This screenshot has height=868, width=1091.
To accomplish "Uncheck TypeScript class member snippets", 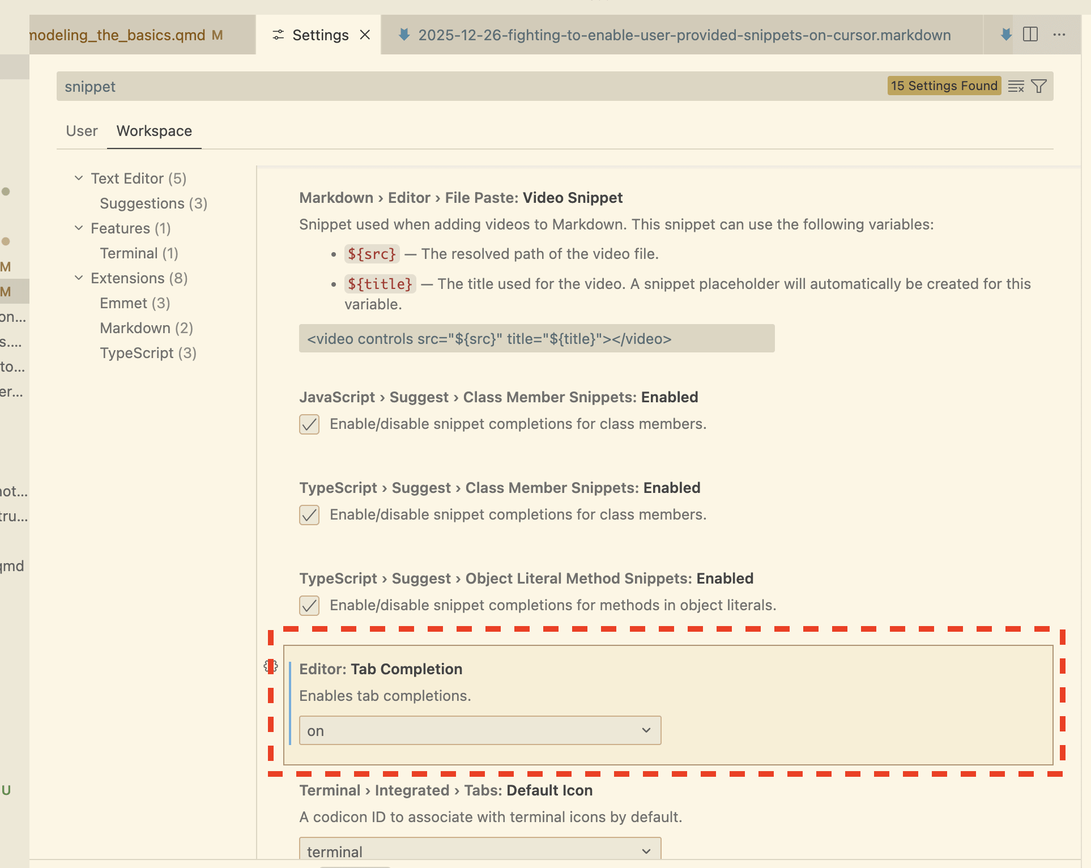I will pos(309,514).
